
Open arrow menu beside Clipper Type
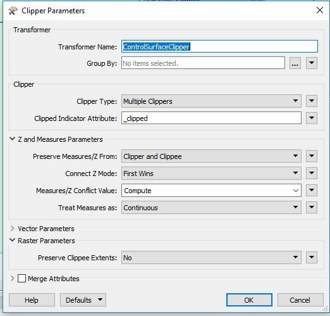point(312,101)
